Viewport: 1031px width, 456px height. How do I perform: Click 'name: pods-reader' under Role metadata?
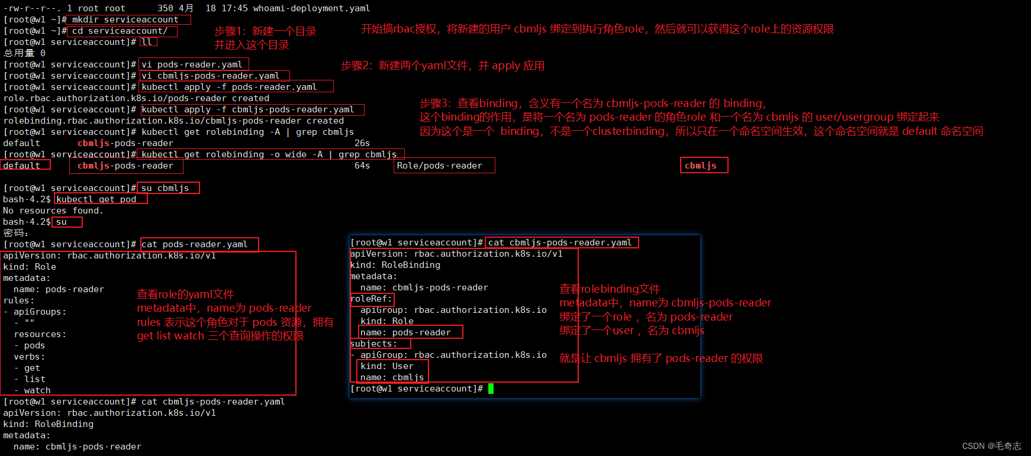click(59, 289)
